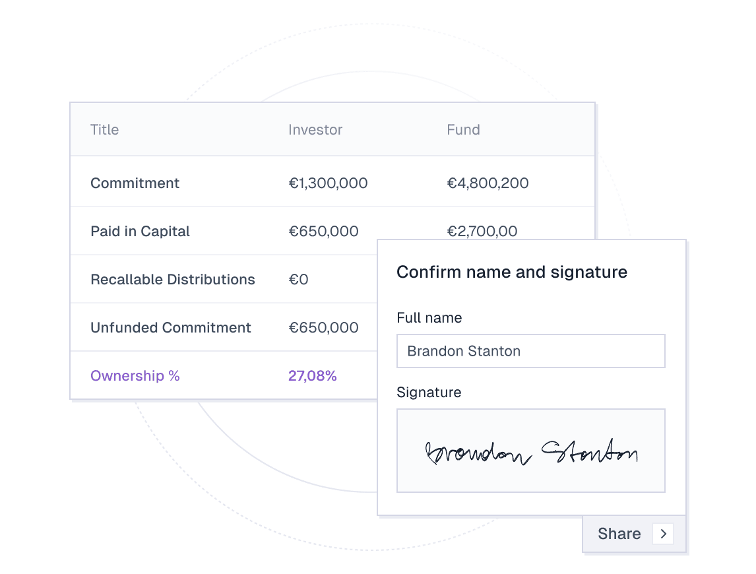Screen dimensions: 756x574
Task: Select investor commitment value €1,300,000
Action: coord(328,183)
